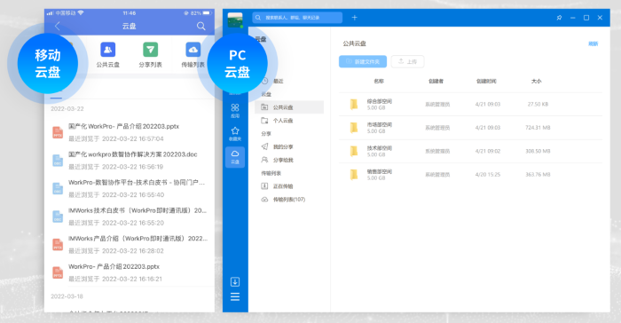Select the 云盘 cloud icon in sidebar

pyautogui.click(x=235, y=157)
